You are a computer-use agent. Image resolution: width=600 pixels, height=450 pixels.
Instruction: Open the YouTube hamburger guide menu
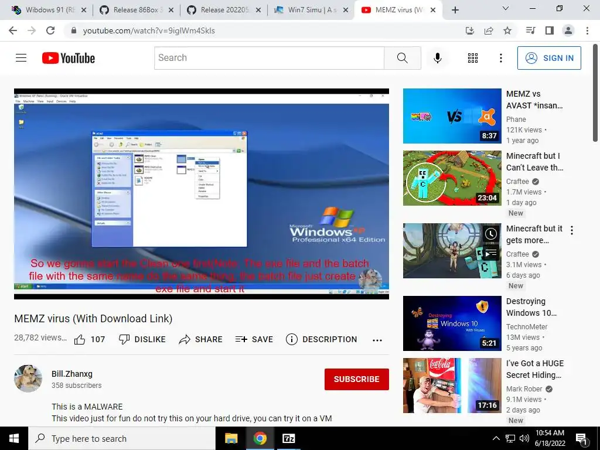tap(21, 58)
